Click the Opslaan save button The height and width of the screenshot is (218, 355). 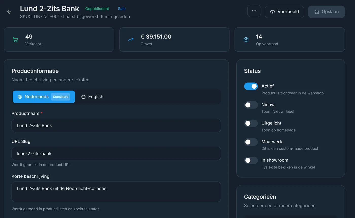[x=326, y=12]
